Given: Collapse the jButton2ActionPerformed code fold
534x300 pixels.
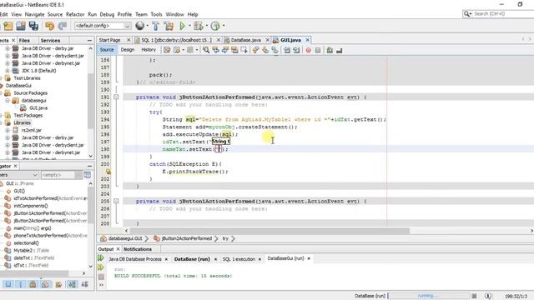Looking at the screenshot, I should click(x=116, y=97).
